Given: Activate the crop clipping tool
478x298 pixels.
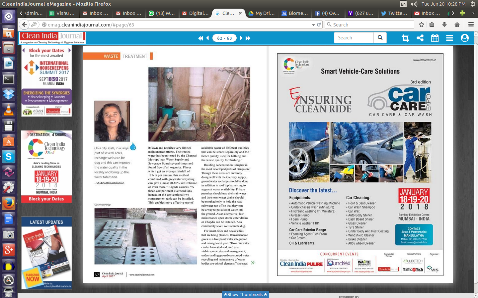Looking at the screenshot, I should 405,38.
